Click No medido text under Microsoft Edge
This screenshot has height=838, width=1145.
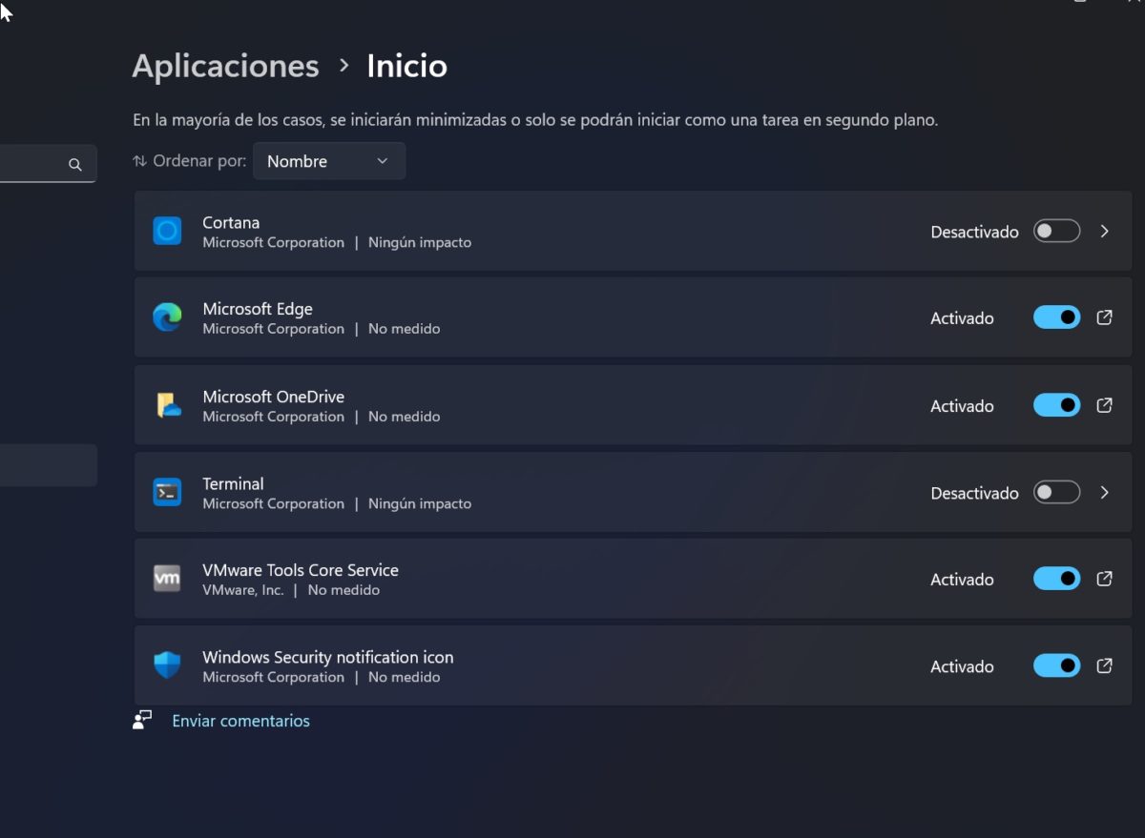click(405, 328)
